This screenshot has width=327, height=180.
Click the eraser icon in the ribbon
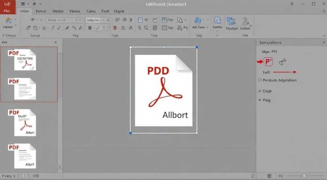[28, 28]
